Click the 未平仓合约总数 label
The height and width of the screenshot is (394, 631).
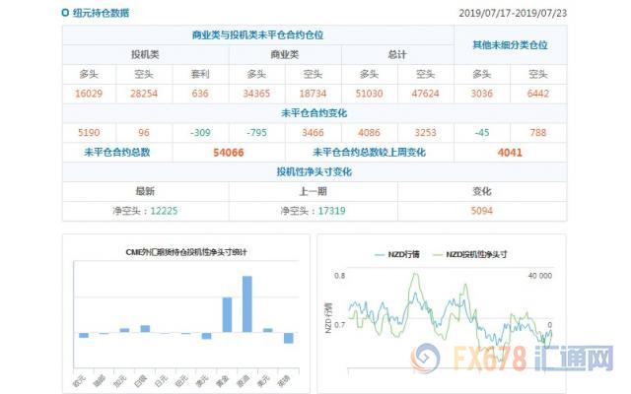click(117, 153)
